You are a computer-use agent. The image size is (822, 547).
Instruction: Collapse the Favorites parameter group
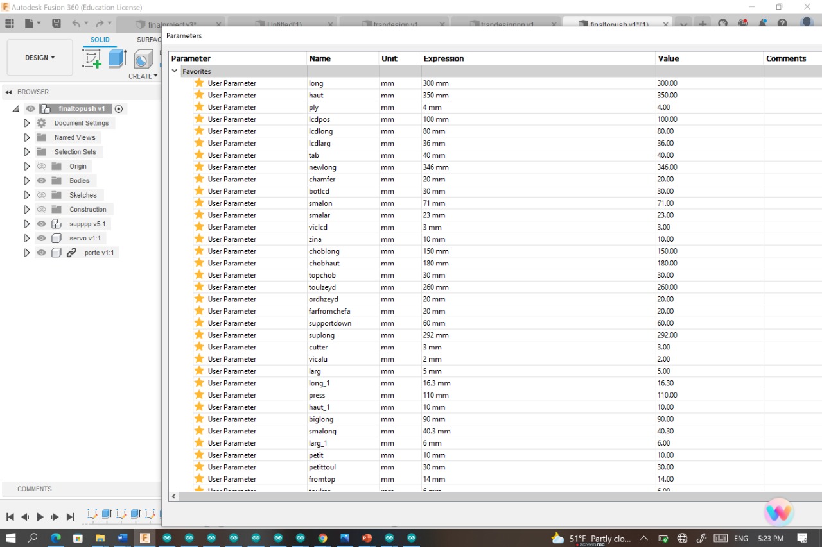(x=175, y=71)
